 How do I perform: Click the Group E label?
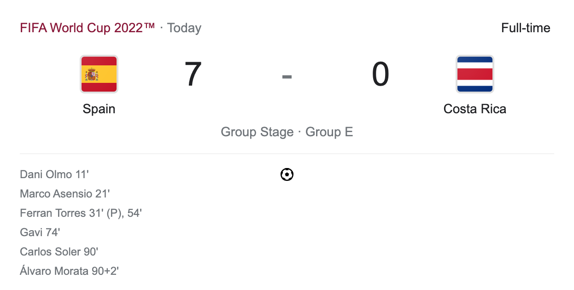(x=329, y=132)
